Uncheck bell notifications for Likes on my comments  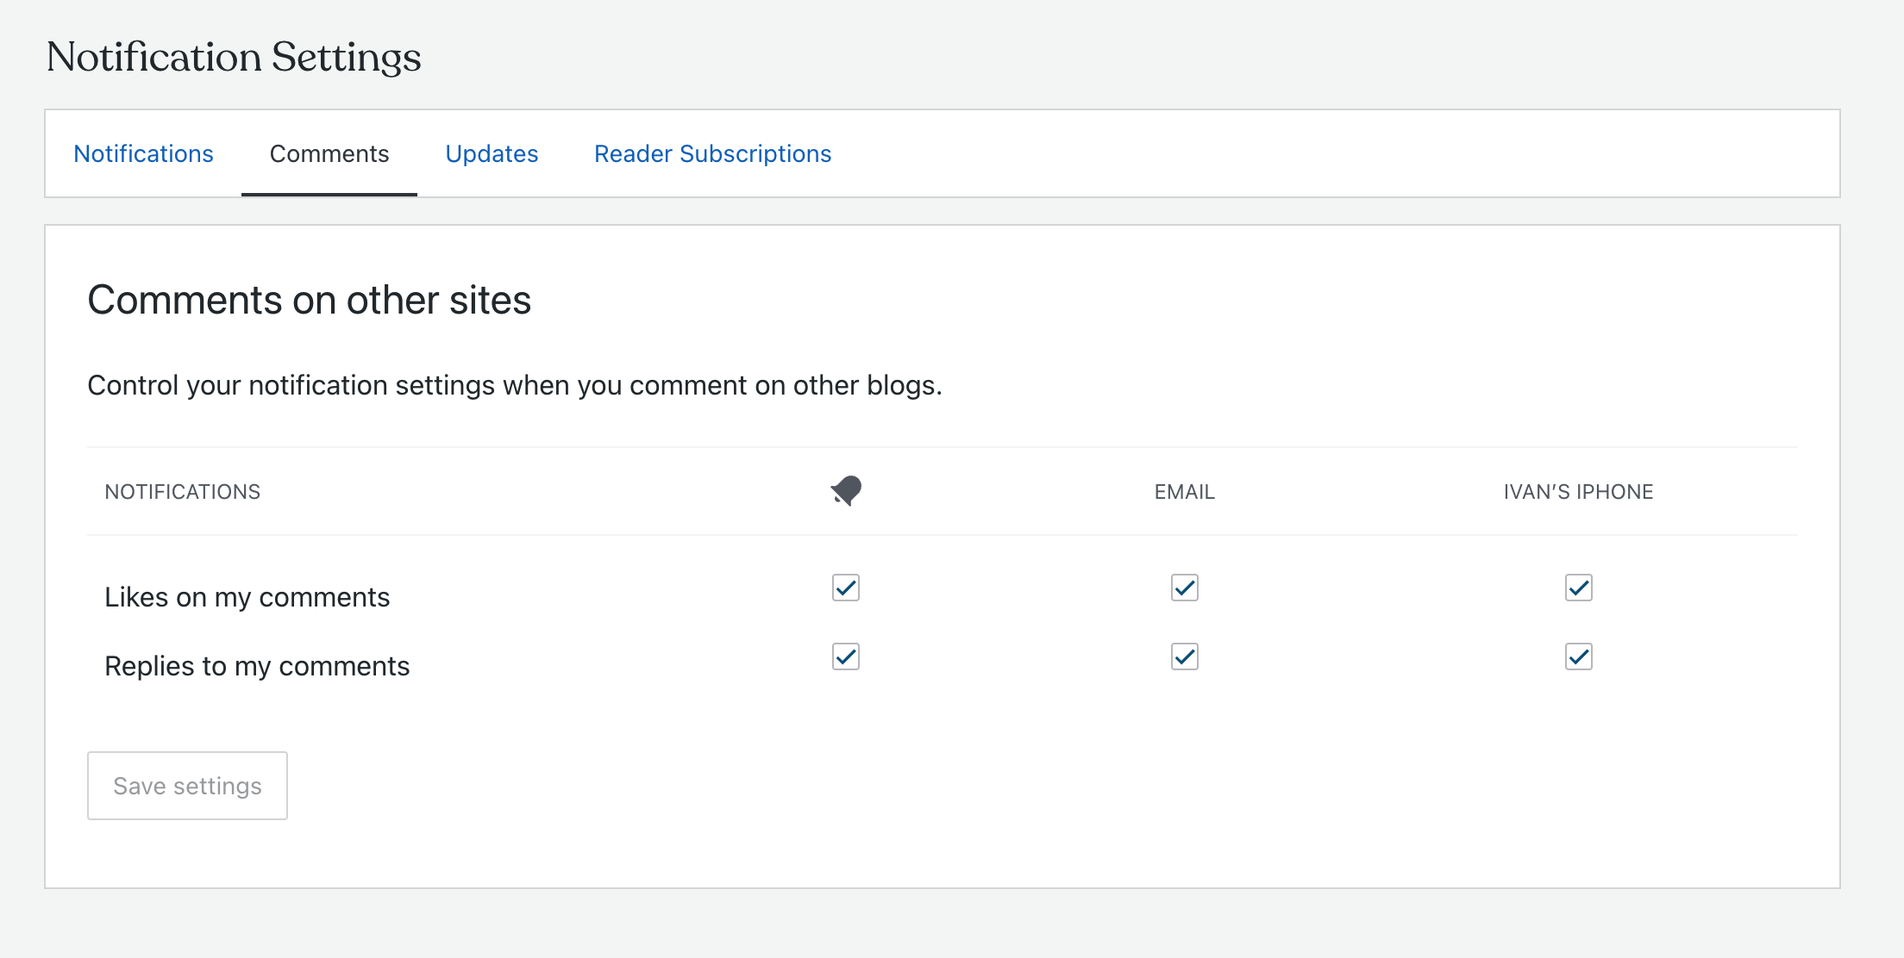846,588
